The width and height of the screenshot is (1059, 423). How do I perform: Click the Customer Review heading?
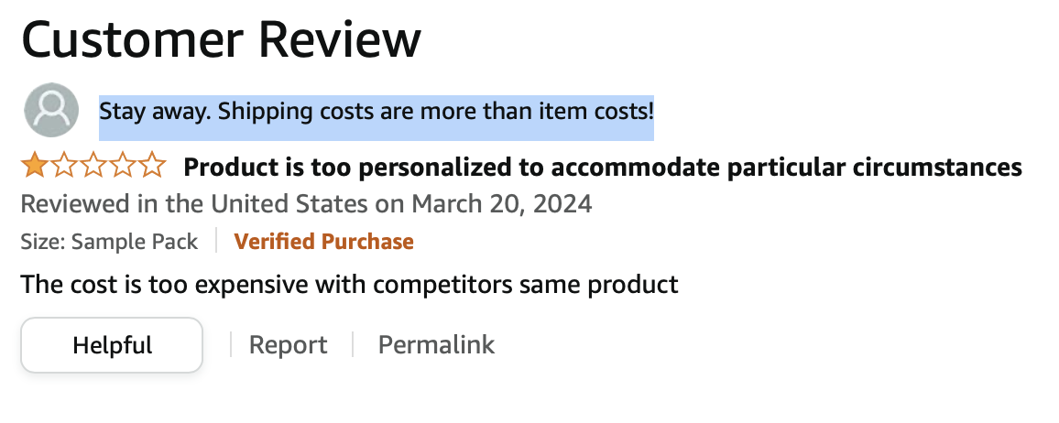pyautogui.click(x=222, y=39)
